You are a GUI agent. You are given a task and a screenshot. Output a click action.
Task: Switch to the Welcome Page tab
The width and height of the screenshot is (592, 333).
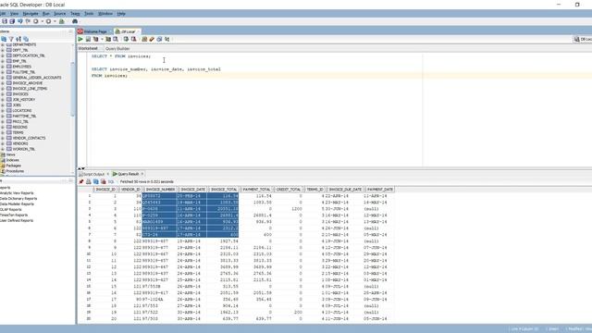click(x=95, y=31)
